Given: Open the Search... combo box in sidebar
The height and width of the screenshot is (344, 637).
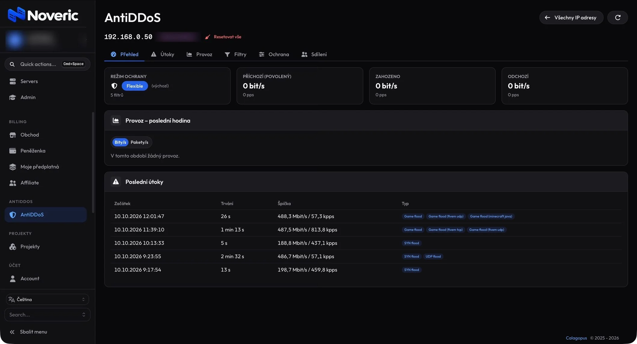Looking at the screenshot, I should [x=47, y=315].
